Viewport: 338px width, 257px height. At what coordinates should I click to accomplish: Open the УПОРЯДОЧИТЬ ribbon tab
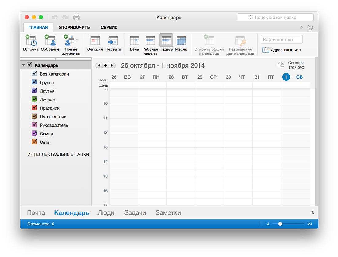[x=74, y=27]
